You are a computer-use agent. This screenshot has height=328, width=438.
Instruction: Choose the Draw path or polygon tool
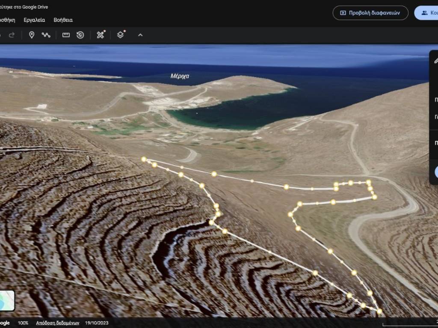coord(46,35)
